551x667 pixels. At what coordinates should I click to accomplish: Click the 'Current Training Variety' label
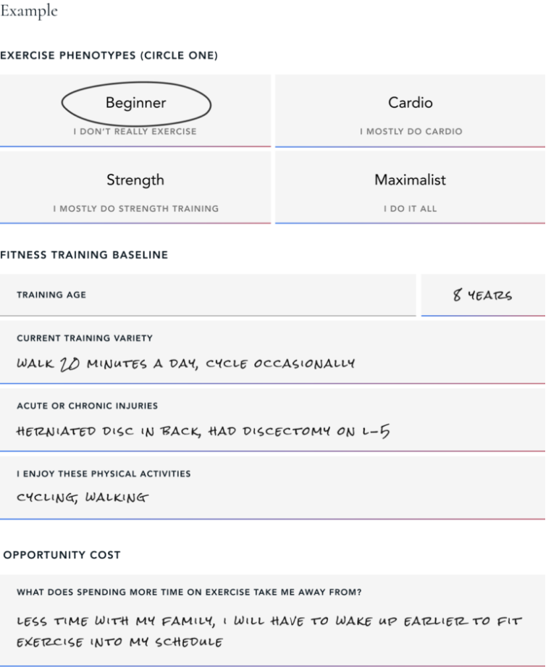coord(85,338)
